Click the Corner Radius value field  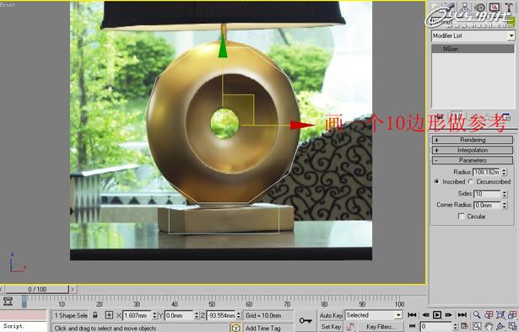point(487,205)
